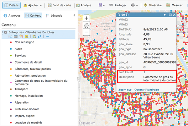The image size is (188, 126).
Task: Click Obtenir l'itinéraire link
Action: tap(147, 90)
